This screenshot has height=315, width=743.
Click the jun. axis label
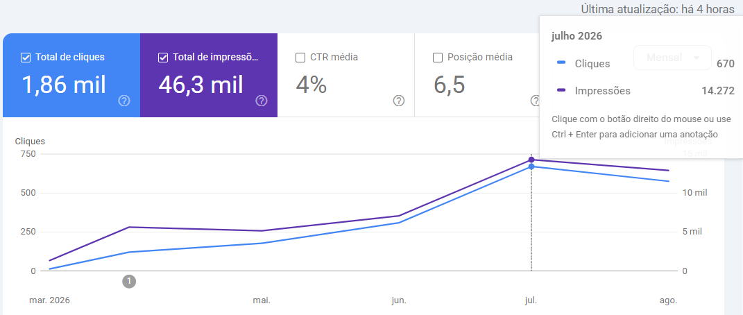pos(398,300)
